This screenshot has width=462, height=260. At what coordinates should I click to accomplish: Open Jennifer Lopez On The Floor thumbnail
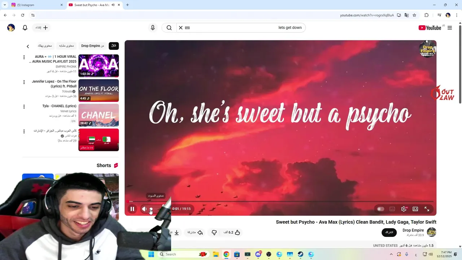click(99, 90)
